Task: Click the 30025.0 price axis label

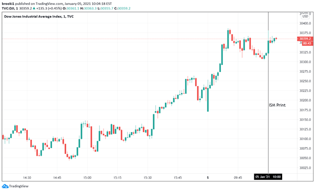Action: coord(305,168)
